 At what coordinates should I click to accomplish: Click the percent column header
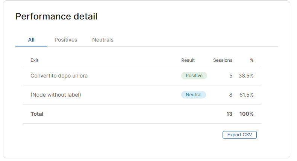(x=252, y=60)
